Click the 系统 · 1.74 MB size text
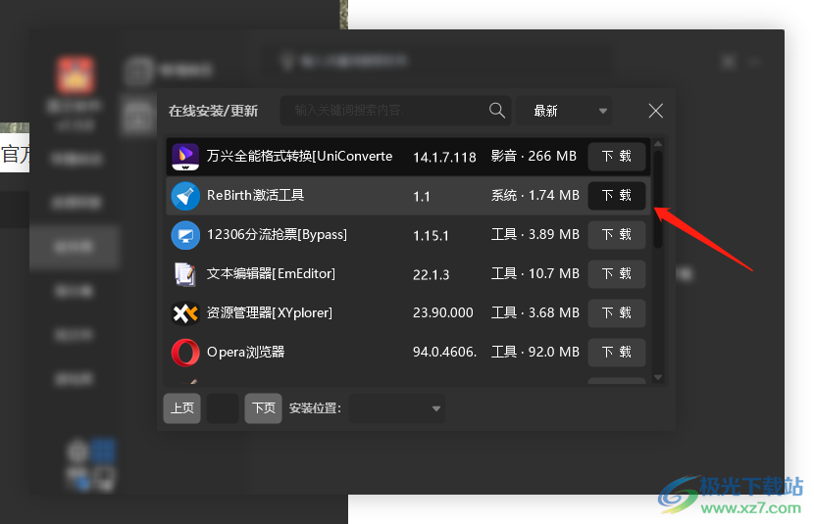Image resolution: width=814 pixels, height=524 pixels. 535,196
